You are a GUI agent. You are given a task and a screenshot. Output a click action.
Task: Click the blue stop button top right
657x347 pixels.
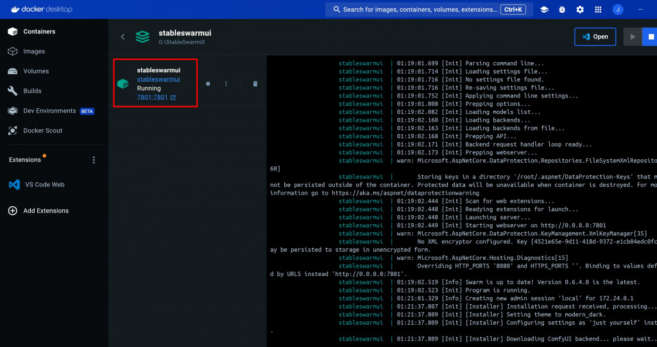pyautogui.click(x=651, y=36)
